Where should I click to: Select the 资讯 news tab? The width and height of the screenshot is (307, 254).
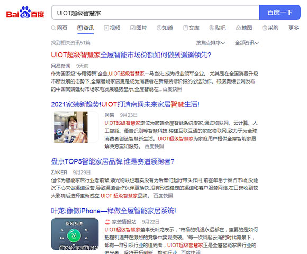86,28
